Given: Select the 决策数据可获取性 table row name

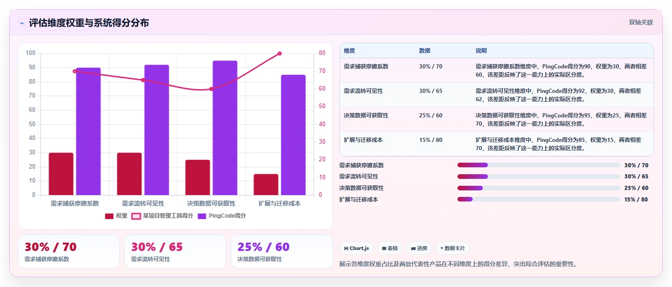Looking at the screenshot, I should pos(366,116).
